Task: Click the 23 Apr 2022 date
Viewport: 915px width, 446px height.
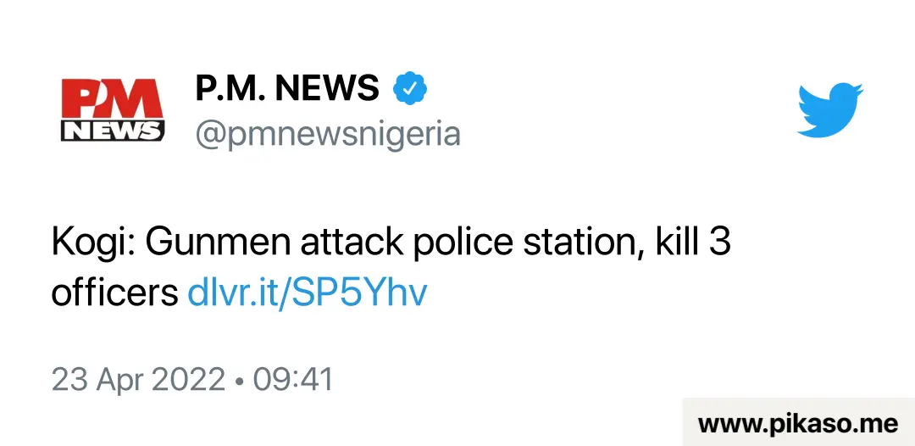Action: pos(138,380)
